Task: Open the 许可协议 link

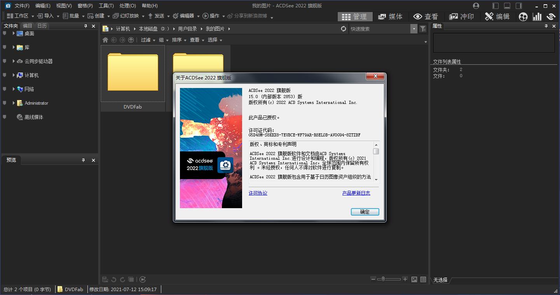Action: pos(258,193)
